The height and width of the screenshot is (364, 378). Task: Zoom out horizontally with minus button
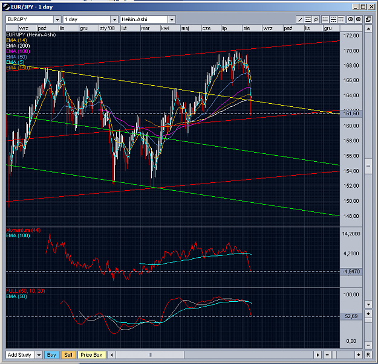327,355
